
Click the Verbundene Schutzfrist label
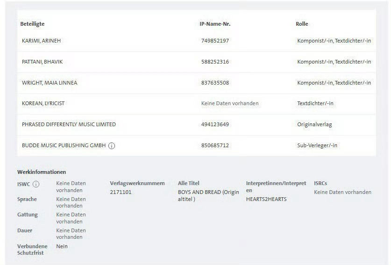click(32, 250)
